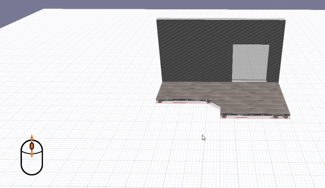
Task: Select the caster wheel below the diagonal edge end
Action: coord(224,116)
